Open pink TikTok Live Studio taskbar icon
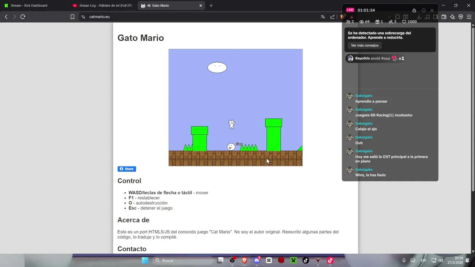 [x=330, y=260]
